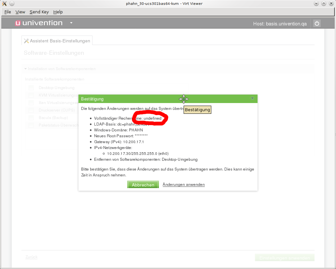Click the round pin button in the title bar

(x=12, y=4)
